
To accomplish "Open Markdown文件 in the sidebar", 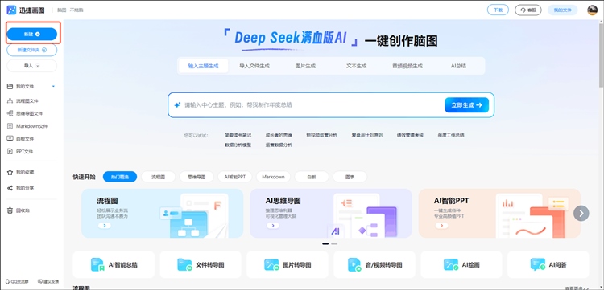I will point(27,126).
